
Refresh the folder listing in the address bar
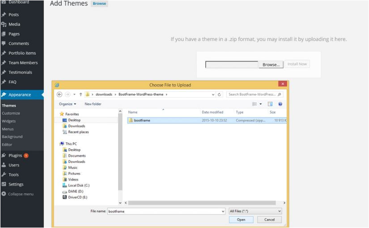tap(220, 95)
